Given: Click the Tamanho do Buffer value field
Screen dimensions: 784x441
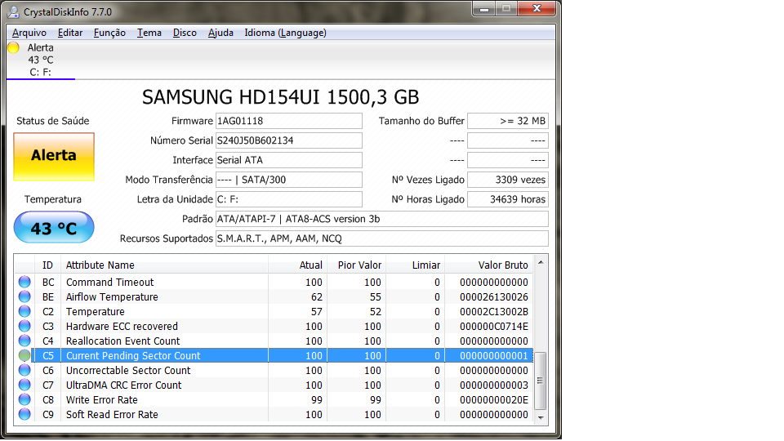Looking at the screenshot, I should point(508,121).
